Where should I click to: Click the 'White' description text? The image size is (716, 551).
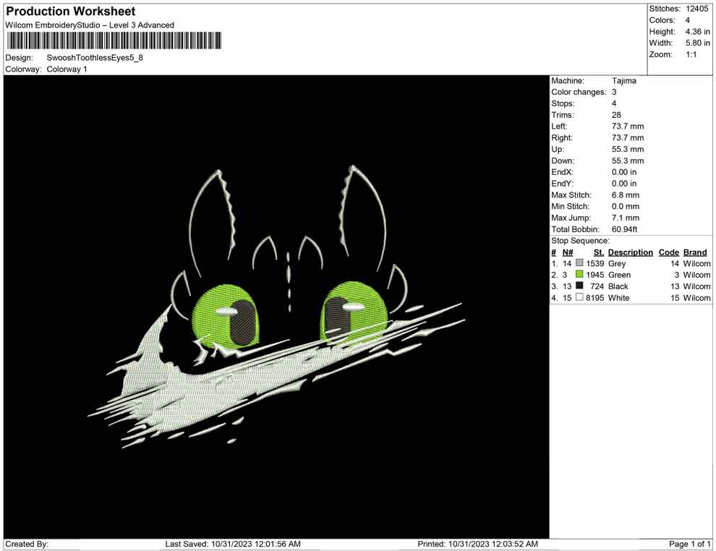(x=619, y=298)
